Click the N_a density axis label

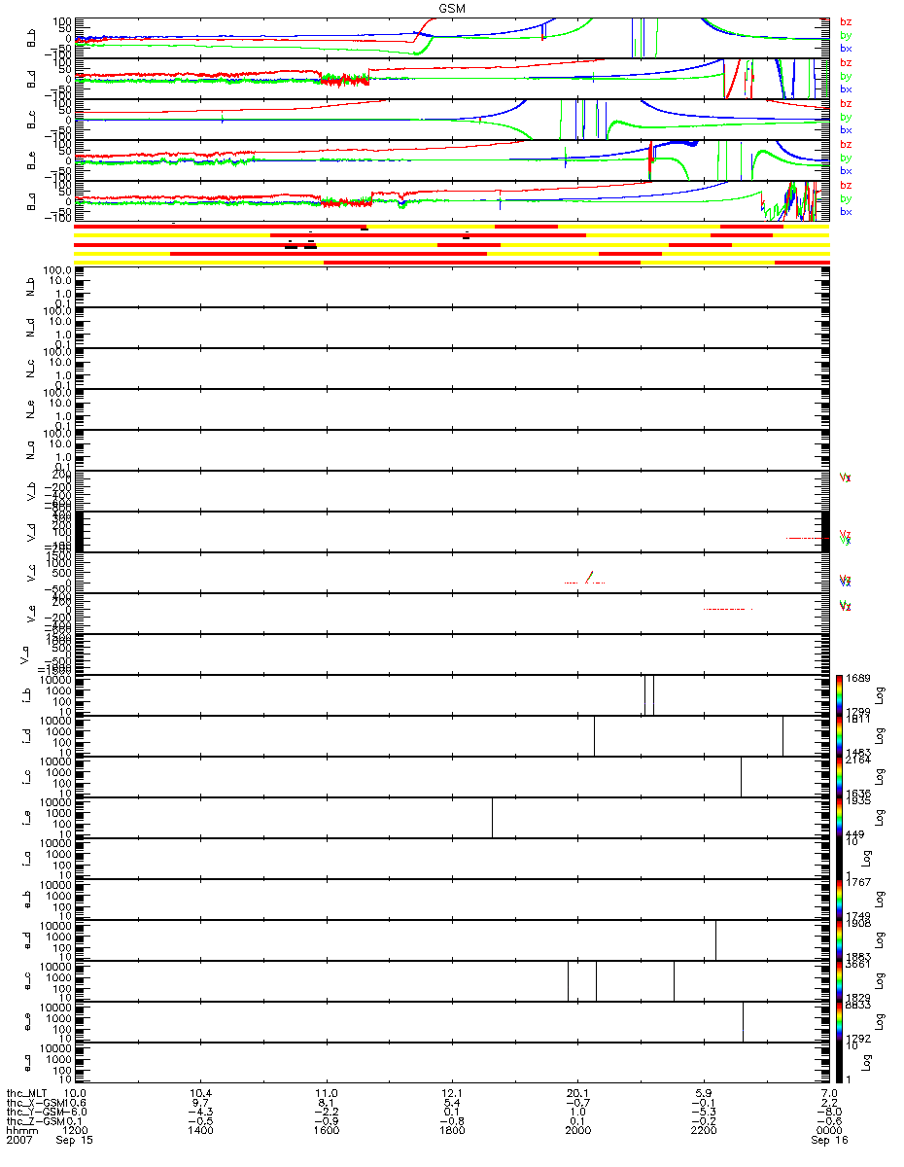point(31,450)
